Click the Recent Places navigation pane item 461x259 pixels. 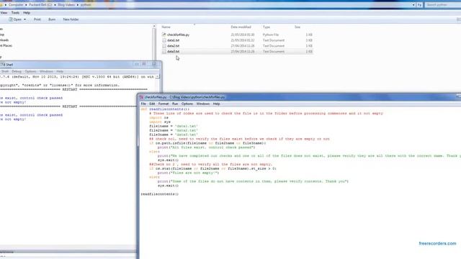click(6, 46)
